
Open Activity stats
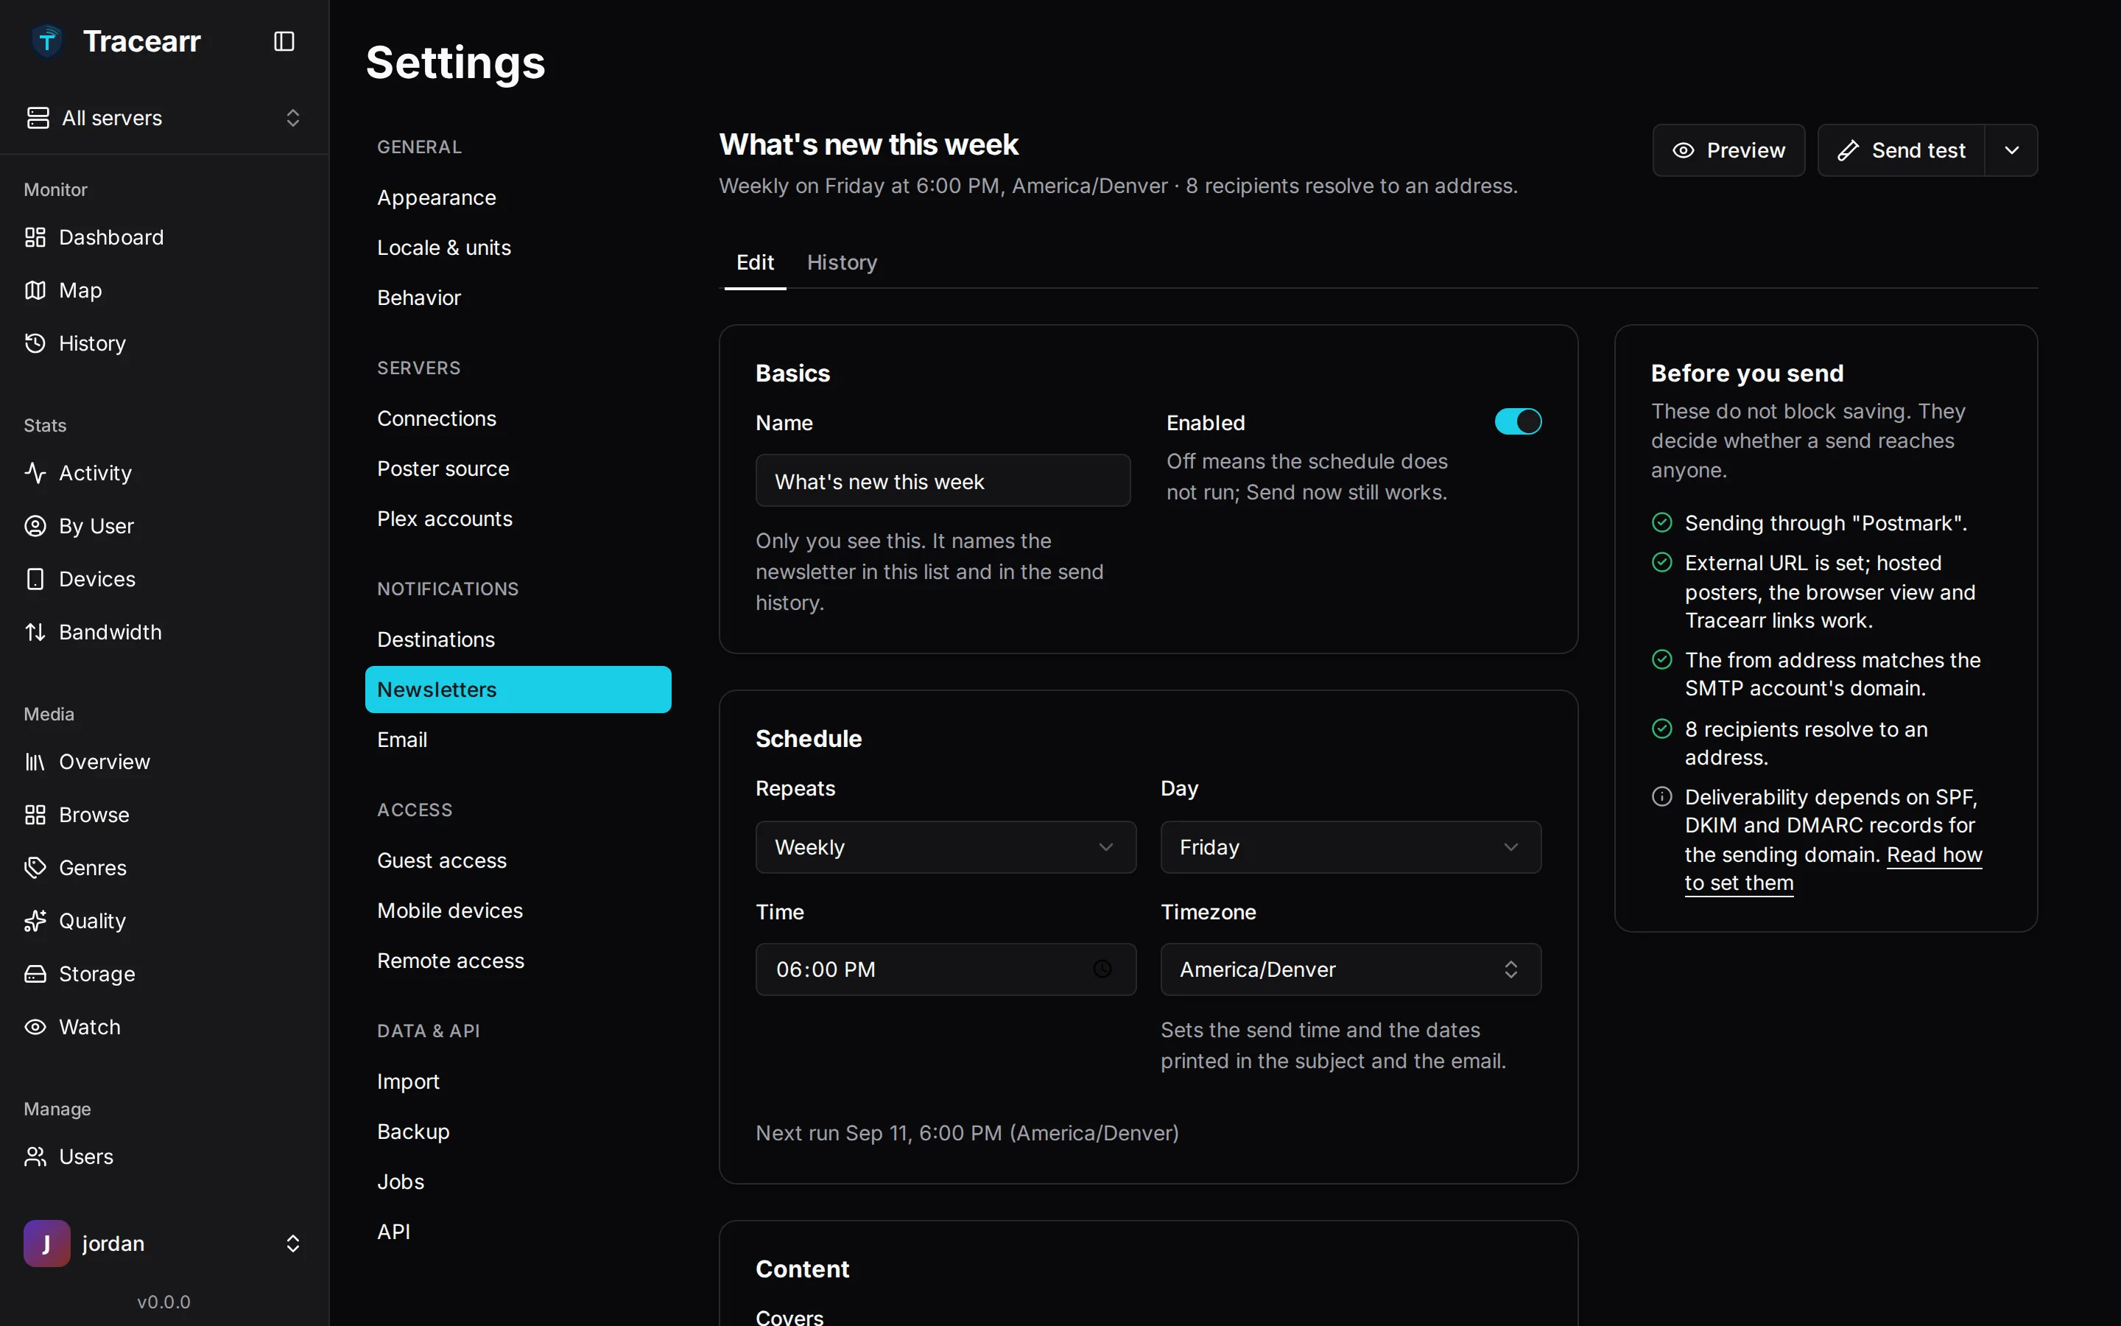pos(164,473)
